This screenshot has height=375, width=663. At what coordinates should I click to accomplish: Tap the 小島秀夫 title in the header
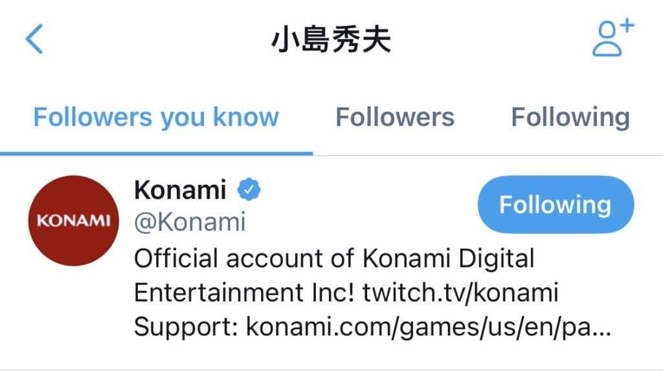pos(331,39)
